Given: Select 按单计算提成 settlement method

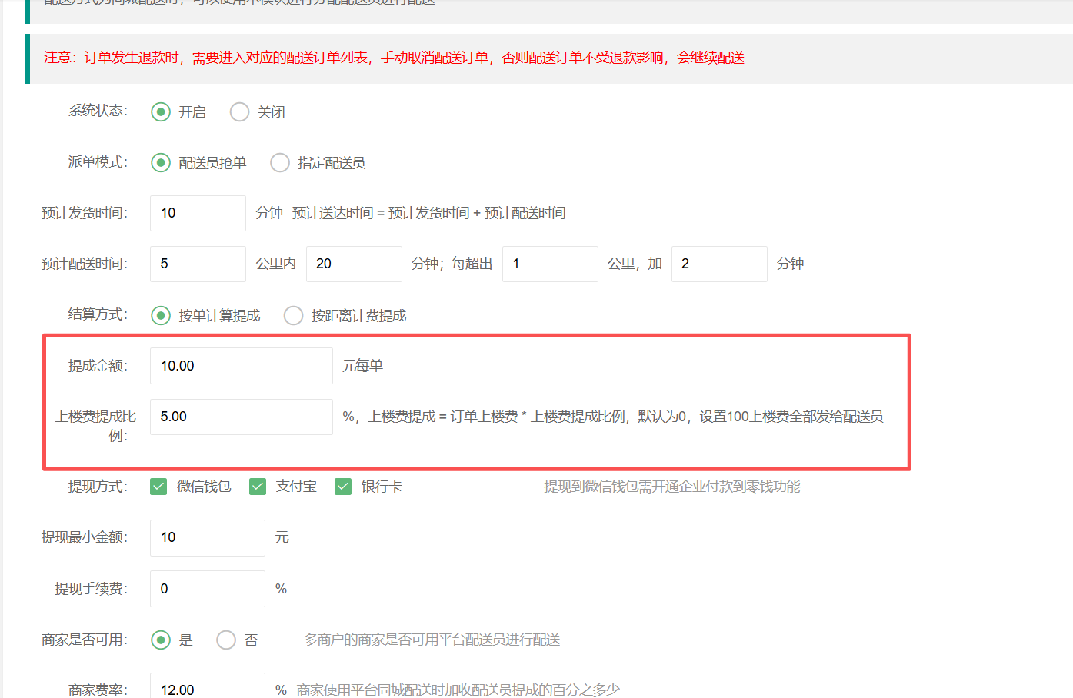Looking at the screenshot, I should (161, 316).
